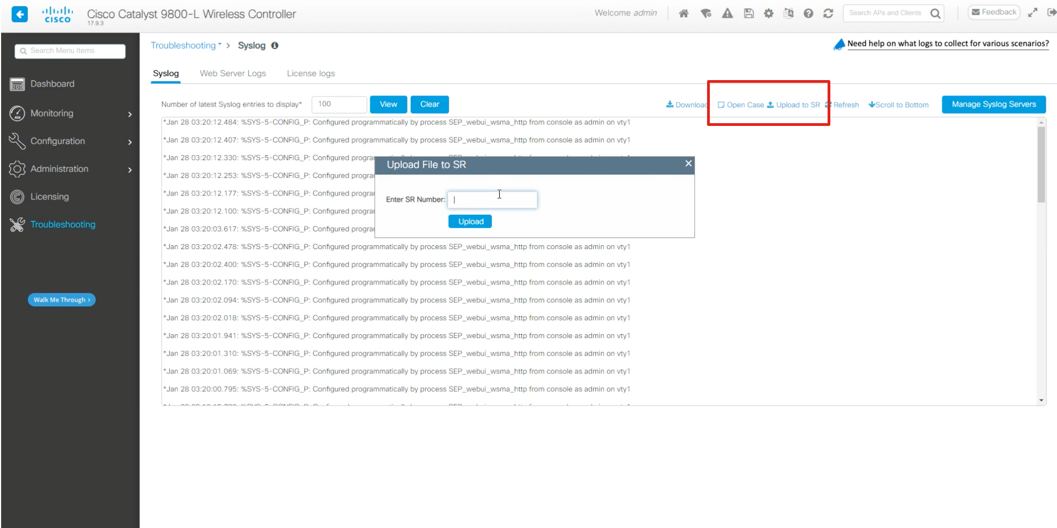Select log entry at 03:20:00.795

[x=396, y=389]
